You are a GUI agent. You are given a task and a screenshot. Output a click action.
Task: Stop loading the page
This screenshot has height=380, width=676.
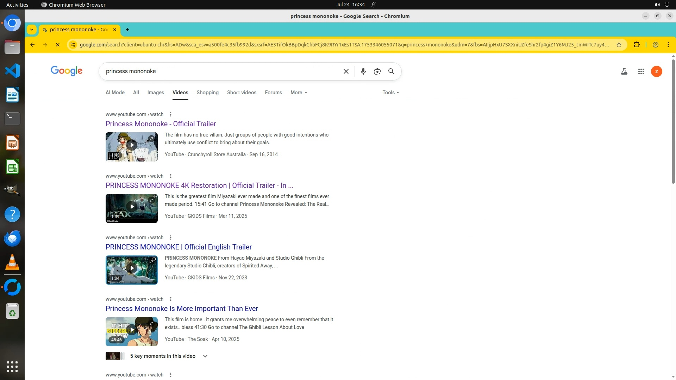tap(58, 45)
